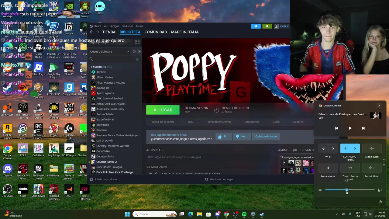The image size is (389, 219).
Task: Open Discord from the taskbar
Action: pyautogui.click(x=217, y=214)
